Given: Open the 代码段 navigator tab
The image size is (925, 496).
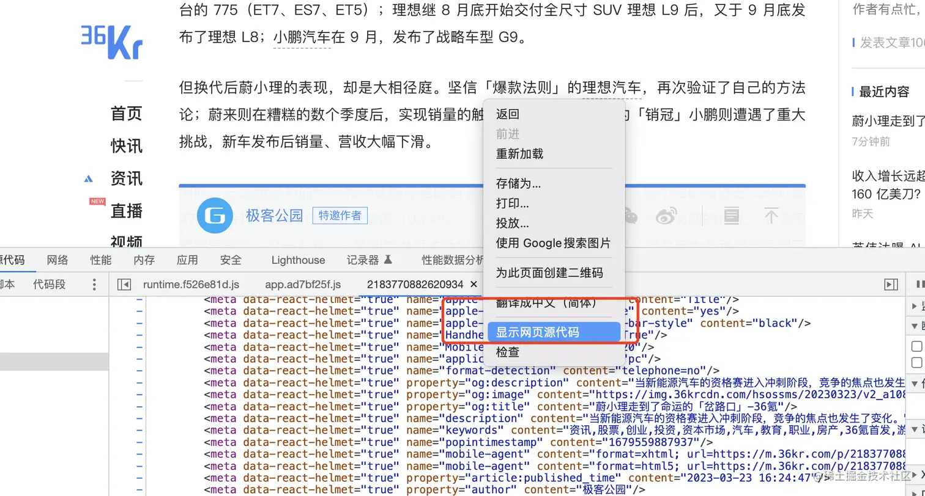Looking at the screenshot, I should coord(50,284).
